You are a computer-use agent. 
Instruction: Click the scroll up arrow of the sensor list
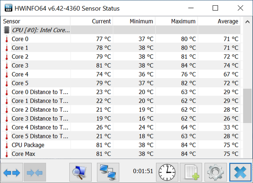click(247, 22)
